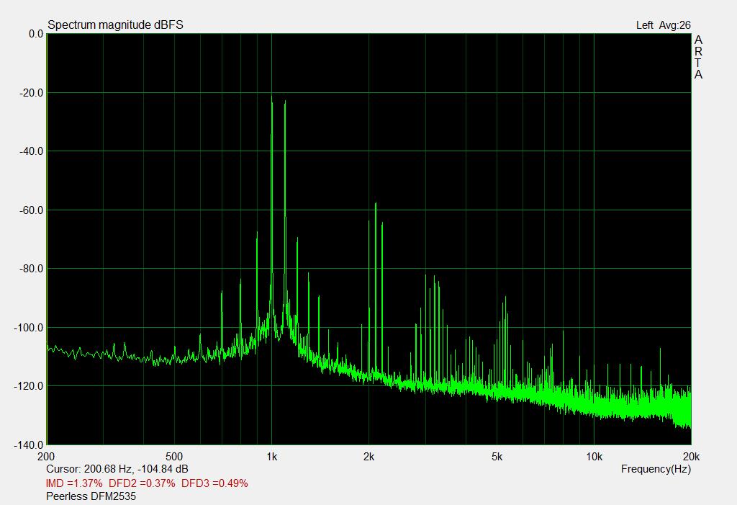Click the '500' frequency axis tick label
The height and width of the screenshot is (505, 737).
(x=174, y=457)
